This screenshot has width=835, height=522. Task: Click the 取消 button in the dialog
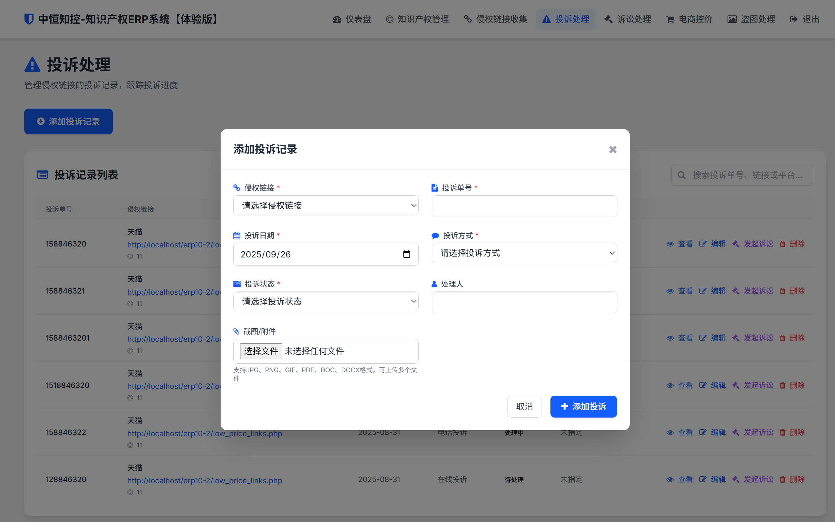tap(524, 406)
